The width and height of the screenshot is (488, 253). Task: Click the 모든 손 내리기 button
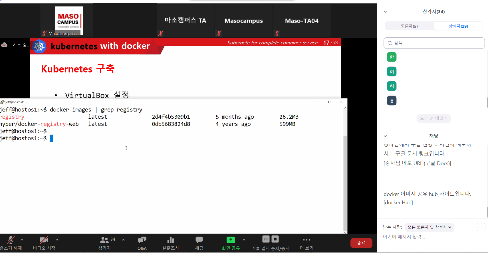coord(433,118)
